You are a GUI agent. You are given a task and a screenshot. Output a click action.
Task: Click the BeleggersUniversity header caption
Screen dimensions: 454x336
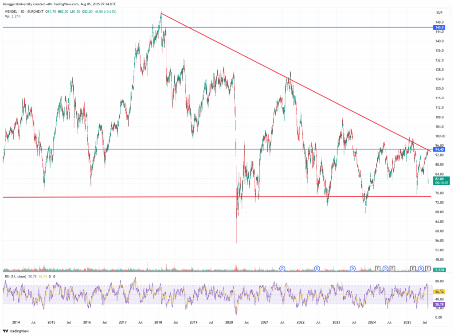point(59,4)
